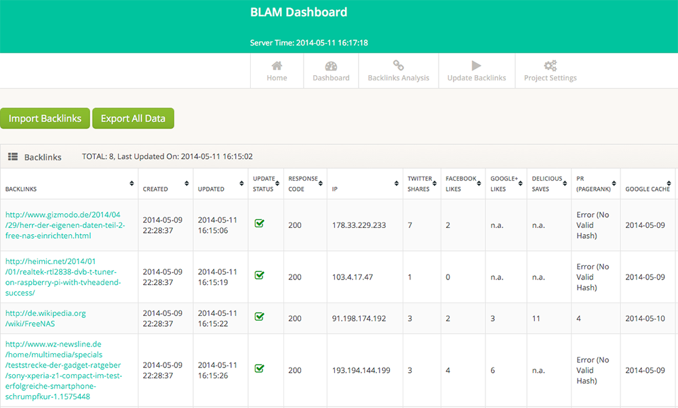The width and height of the screenshot is (678, 408).
Task: Sort by Response Code column arrows
Action: [321, 183]
